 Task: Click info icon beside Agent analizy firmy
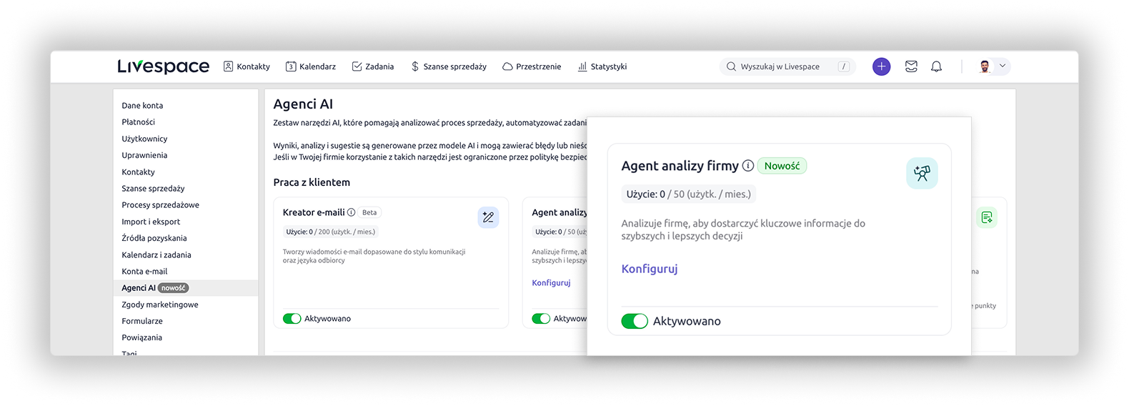point(748,166)
